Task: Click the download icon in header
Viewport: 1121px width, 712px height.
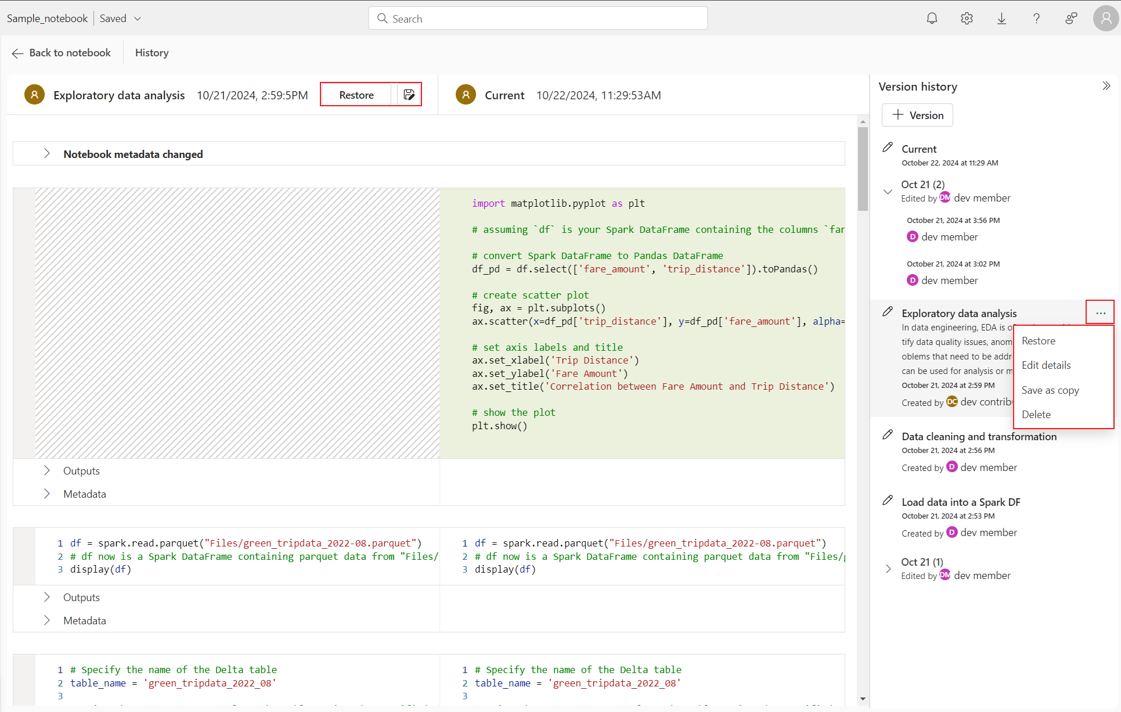Action: coord(1001,19)
